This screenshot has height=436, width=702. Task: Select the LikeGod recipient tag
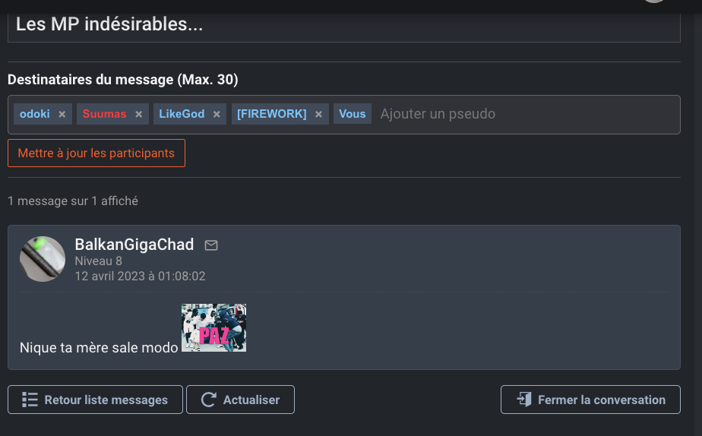(x=182, y=114)
